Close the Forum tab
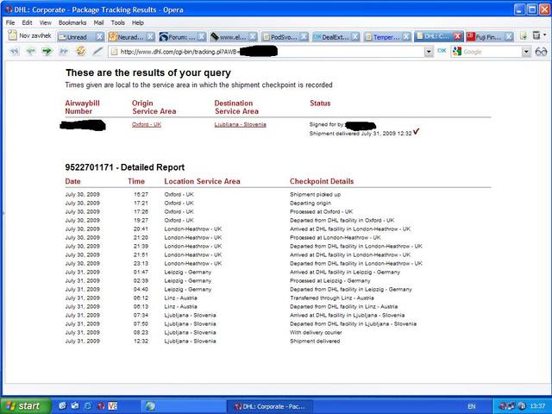 pos(202,36)
